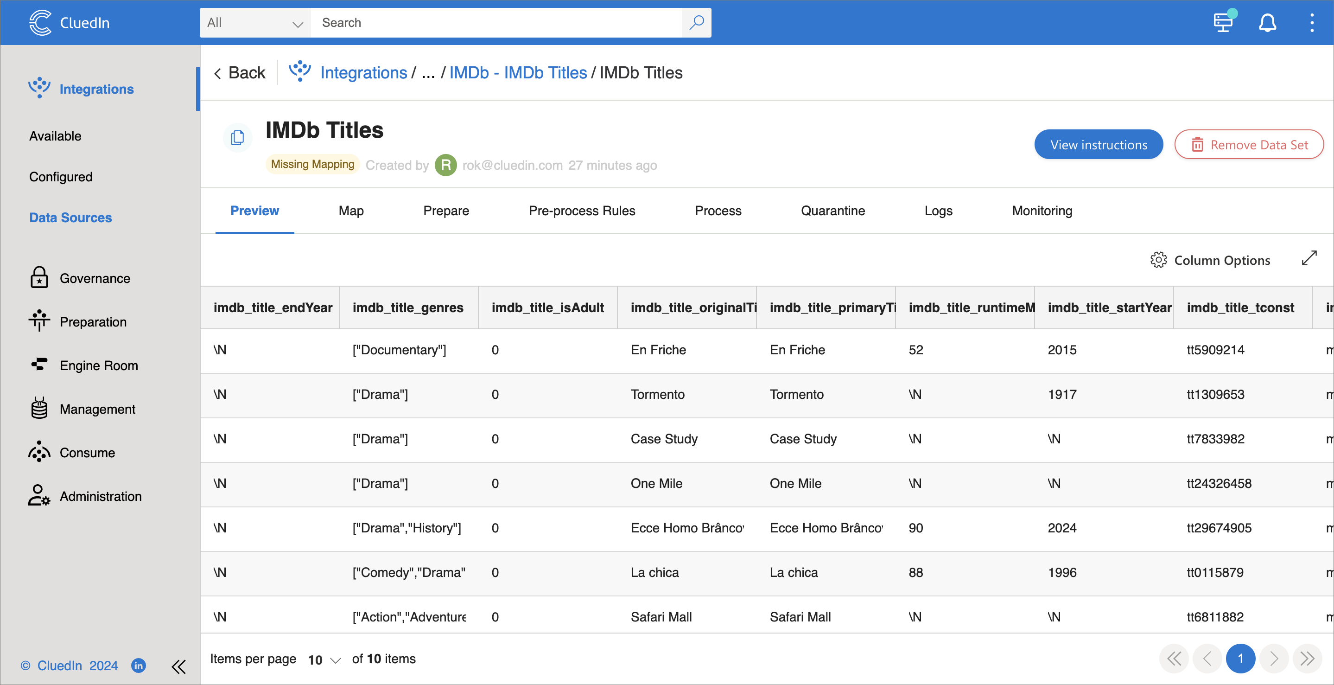Click the View instructions button
This screenshot has width=1334, height=685.
coord(1099,144)
